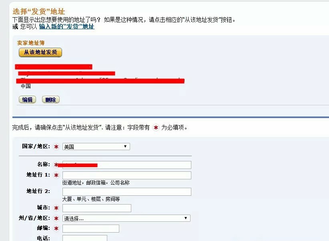Click the red asterisk beside 国家/地区
Viewport: 329px width, 241px height.
[56, 147]
